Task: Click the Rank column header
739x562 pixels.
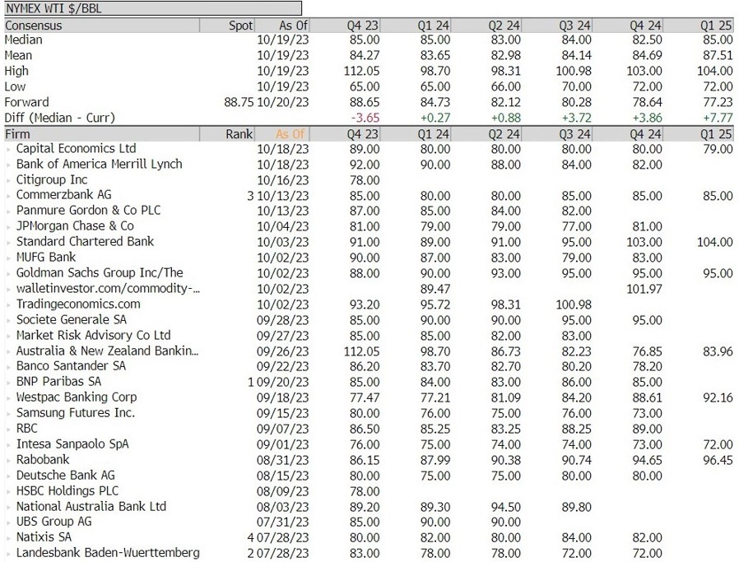Action: pyautogui.click(x=239, y=134)
